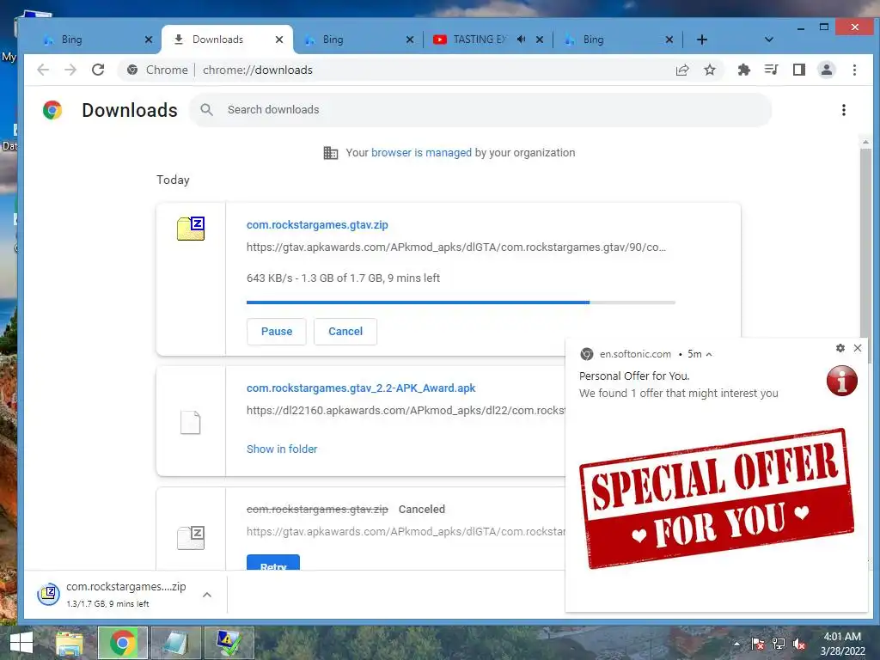The image size is (880, 660).
Task: Bookmark this tab with the star icon
Action: [710, 70]
